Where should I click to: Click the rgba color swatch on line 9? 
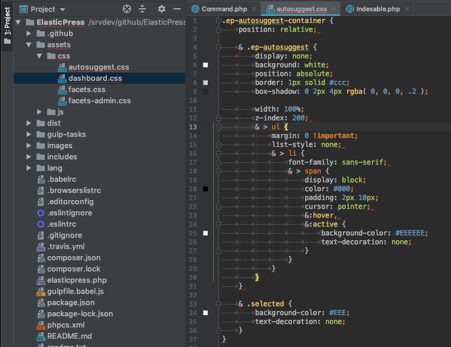pyautogui.click(x=205, y=91)
